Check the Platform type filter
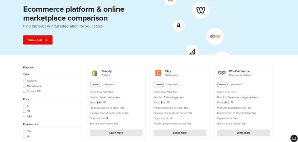Viewport: 298px width, 142px height. [x=24, y=81]
